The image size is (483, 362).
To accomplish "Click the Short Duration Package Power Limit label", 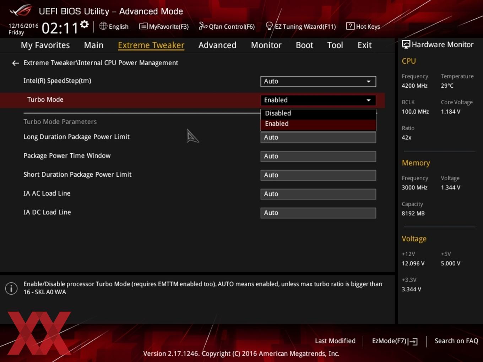I will click(x=77, y=175).
